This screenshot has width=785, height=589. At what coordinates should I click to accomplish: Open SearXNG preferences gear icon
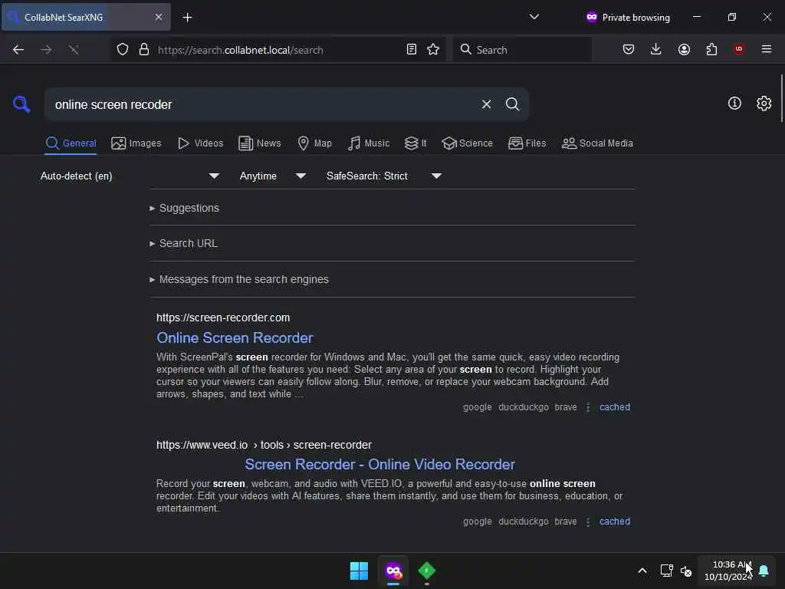pos(764,104)
